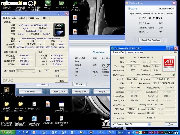Open the Validation tab in GPU-Z

coord(139,53)
